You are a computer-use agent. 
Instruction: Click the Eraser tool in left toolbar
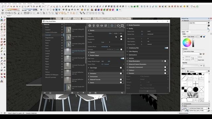pos(4,20)
